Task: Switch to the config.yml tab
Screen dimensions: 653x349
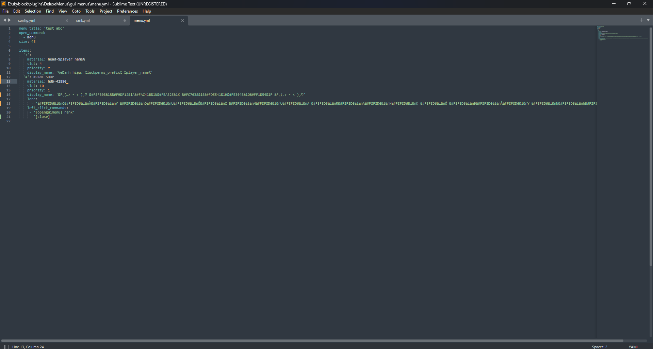Action: (27, 21)
